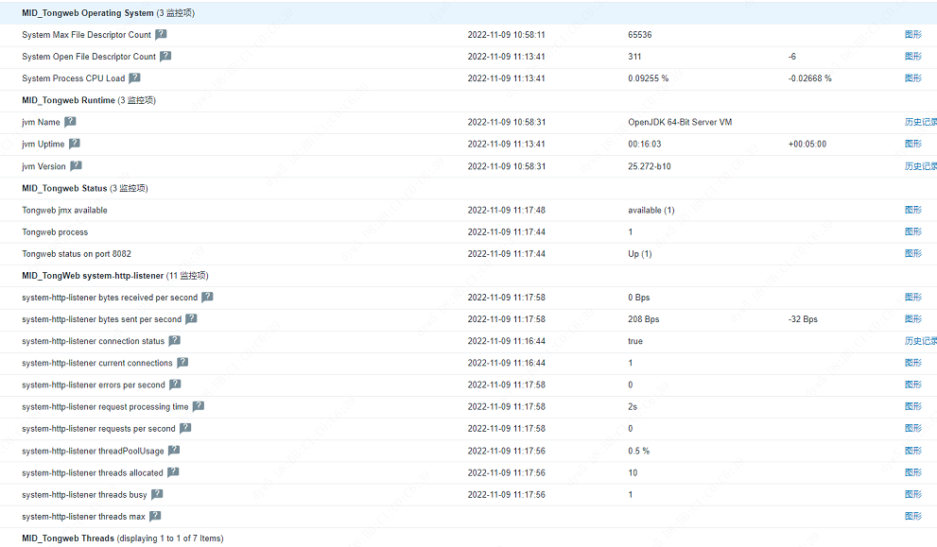This screenshot has width=937, height=547.
Task: Open help icon for listener threads max
Action: (155, 516)
